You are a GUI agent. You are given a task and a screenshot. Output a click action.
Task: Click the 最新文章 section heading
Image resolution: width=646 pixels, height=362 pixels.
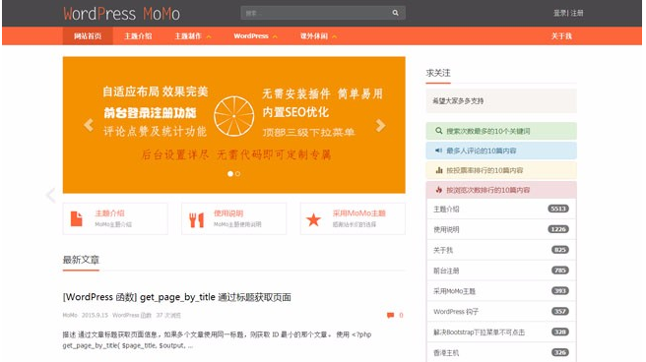[x=81, y=260]
